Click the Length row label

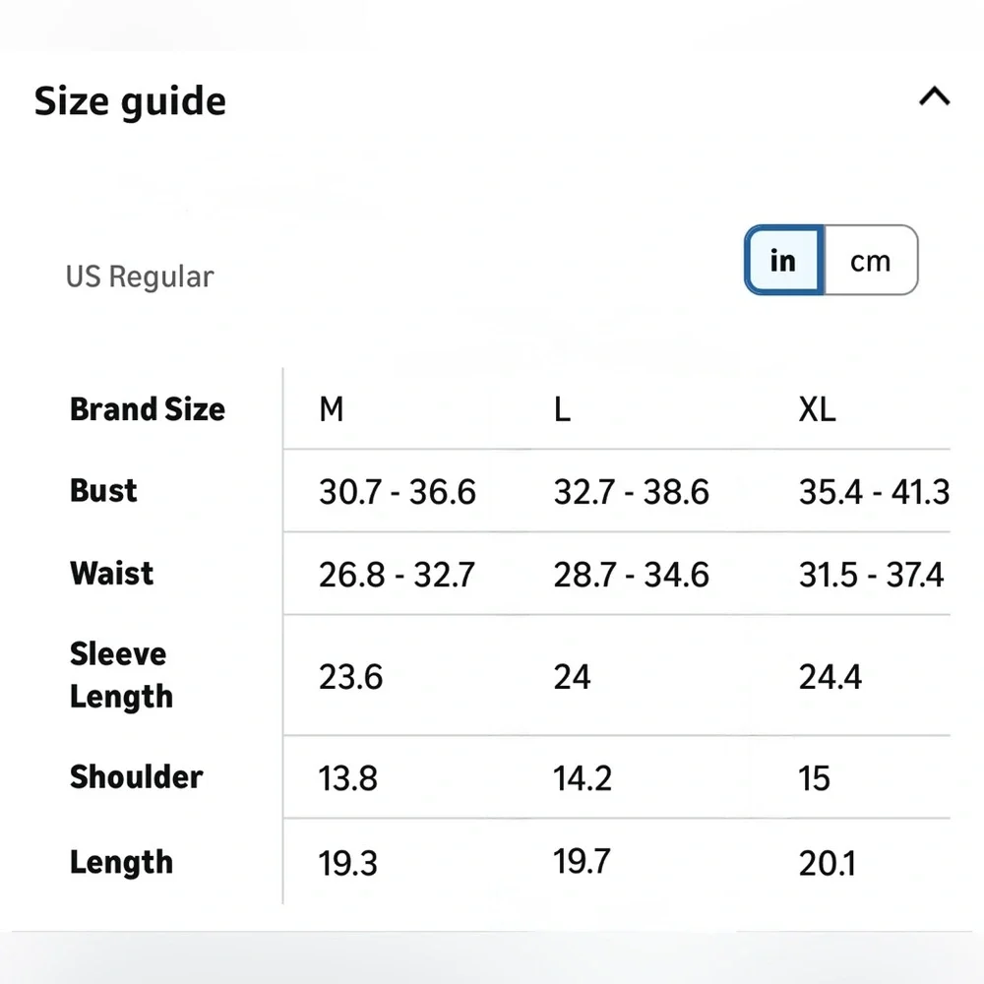(x=121, y=863)
